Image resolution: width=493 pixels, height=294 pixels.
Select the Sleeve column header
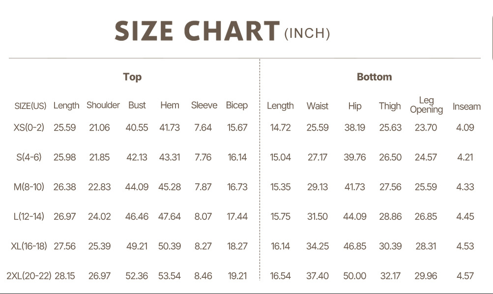click(x=204, y=105)
